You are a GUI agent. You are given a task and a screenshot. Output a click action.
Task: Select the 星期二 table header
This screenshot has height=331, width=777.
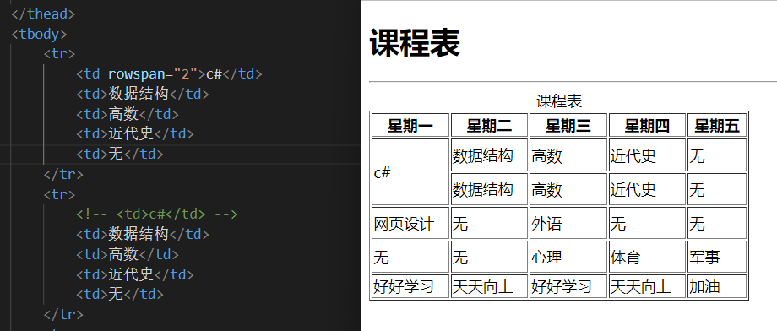tap(489, 125)
